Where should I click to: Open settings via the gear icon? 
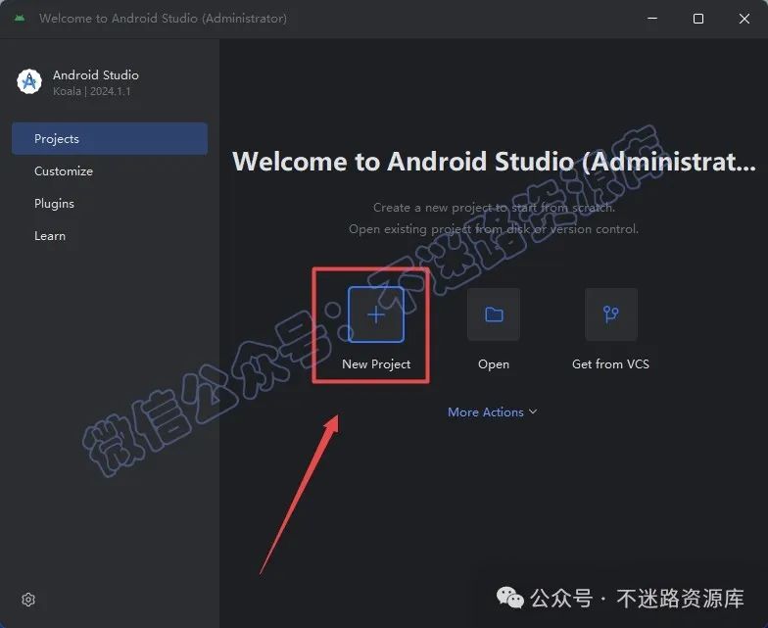tap(28, 600)
